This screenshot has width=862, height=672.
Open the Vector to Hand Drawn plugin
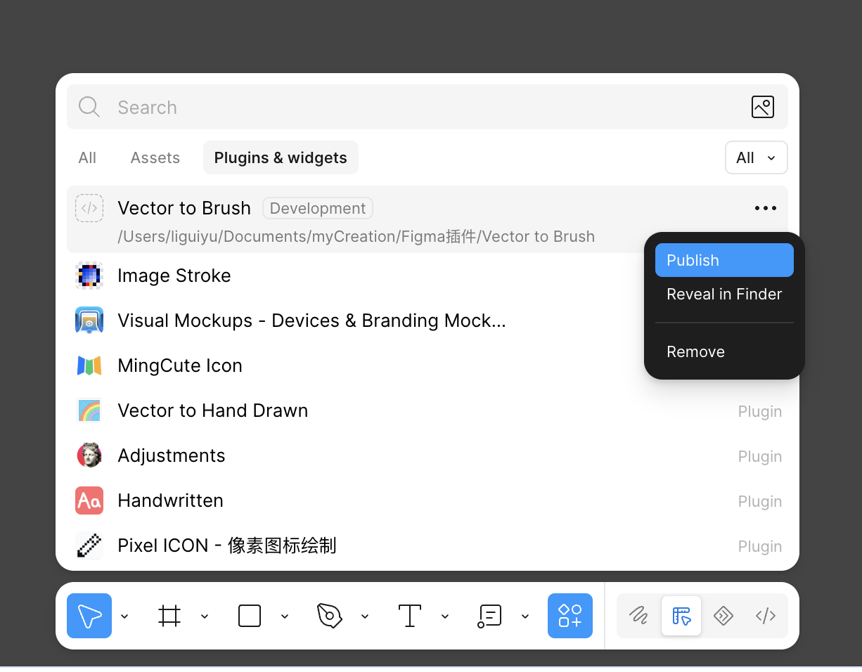(427, 411)
